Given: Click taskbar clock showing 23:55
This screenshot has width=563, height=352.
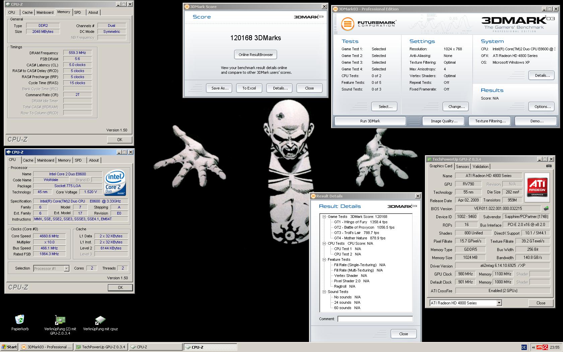Looking at the screenshot, I should coord(555,347).
